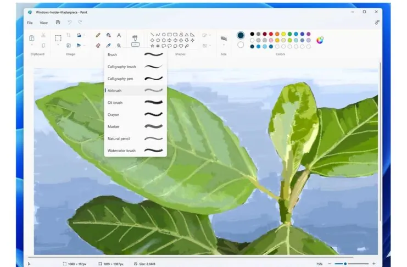
Task: Select the Eraser tool
Action: point(98,46)
